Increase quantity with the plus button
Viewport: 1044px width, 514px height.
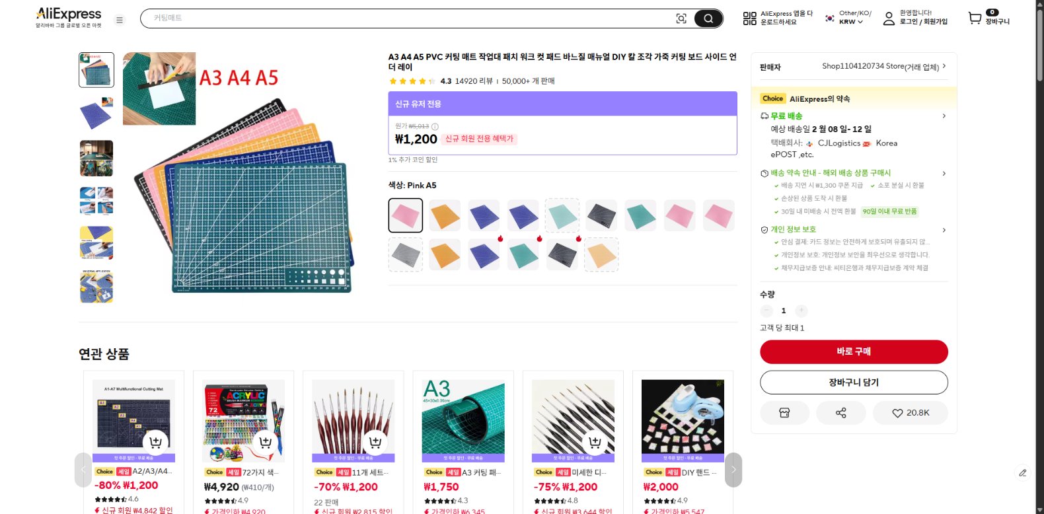click(801, 311)
